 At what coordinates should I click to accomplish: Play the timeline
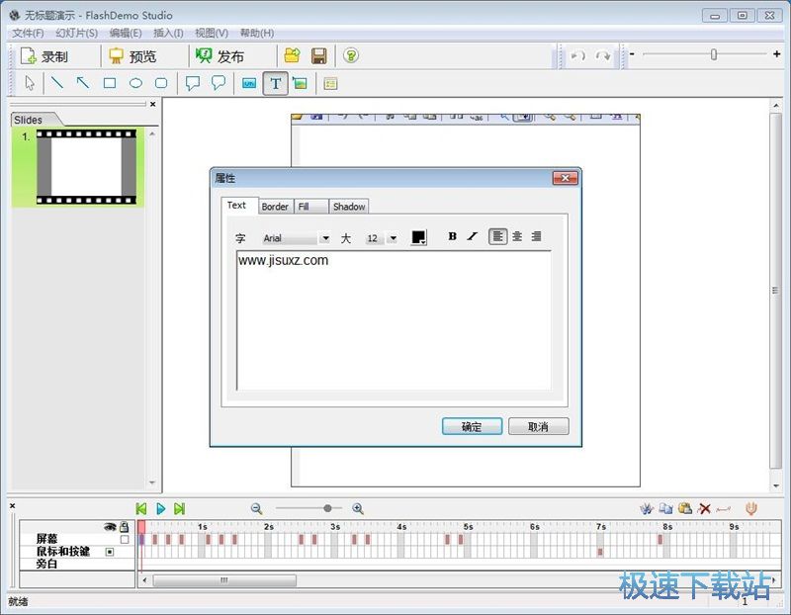click(161, 508)
